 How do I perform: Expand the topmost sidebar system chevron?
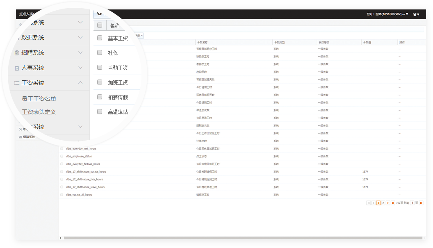tap(80, 22)
